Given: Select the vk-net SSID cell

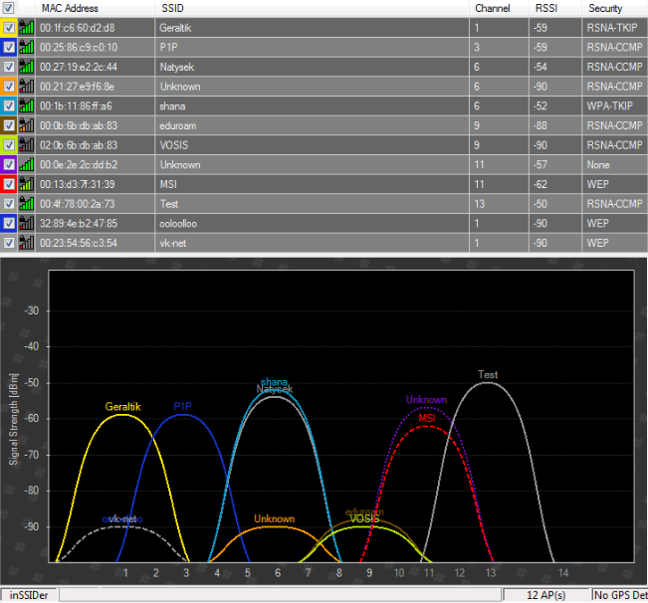Looking at the screenshot, I should [x=312, y=243].
